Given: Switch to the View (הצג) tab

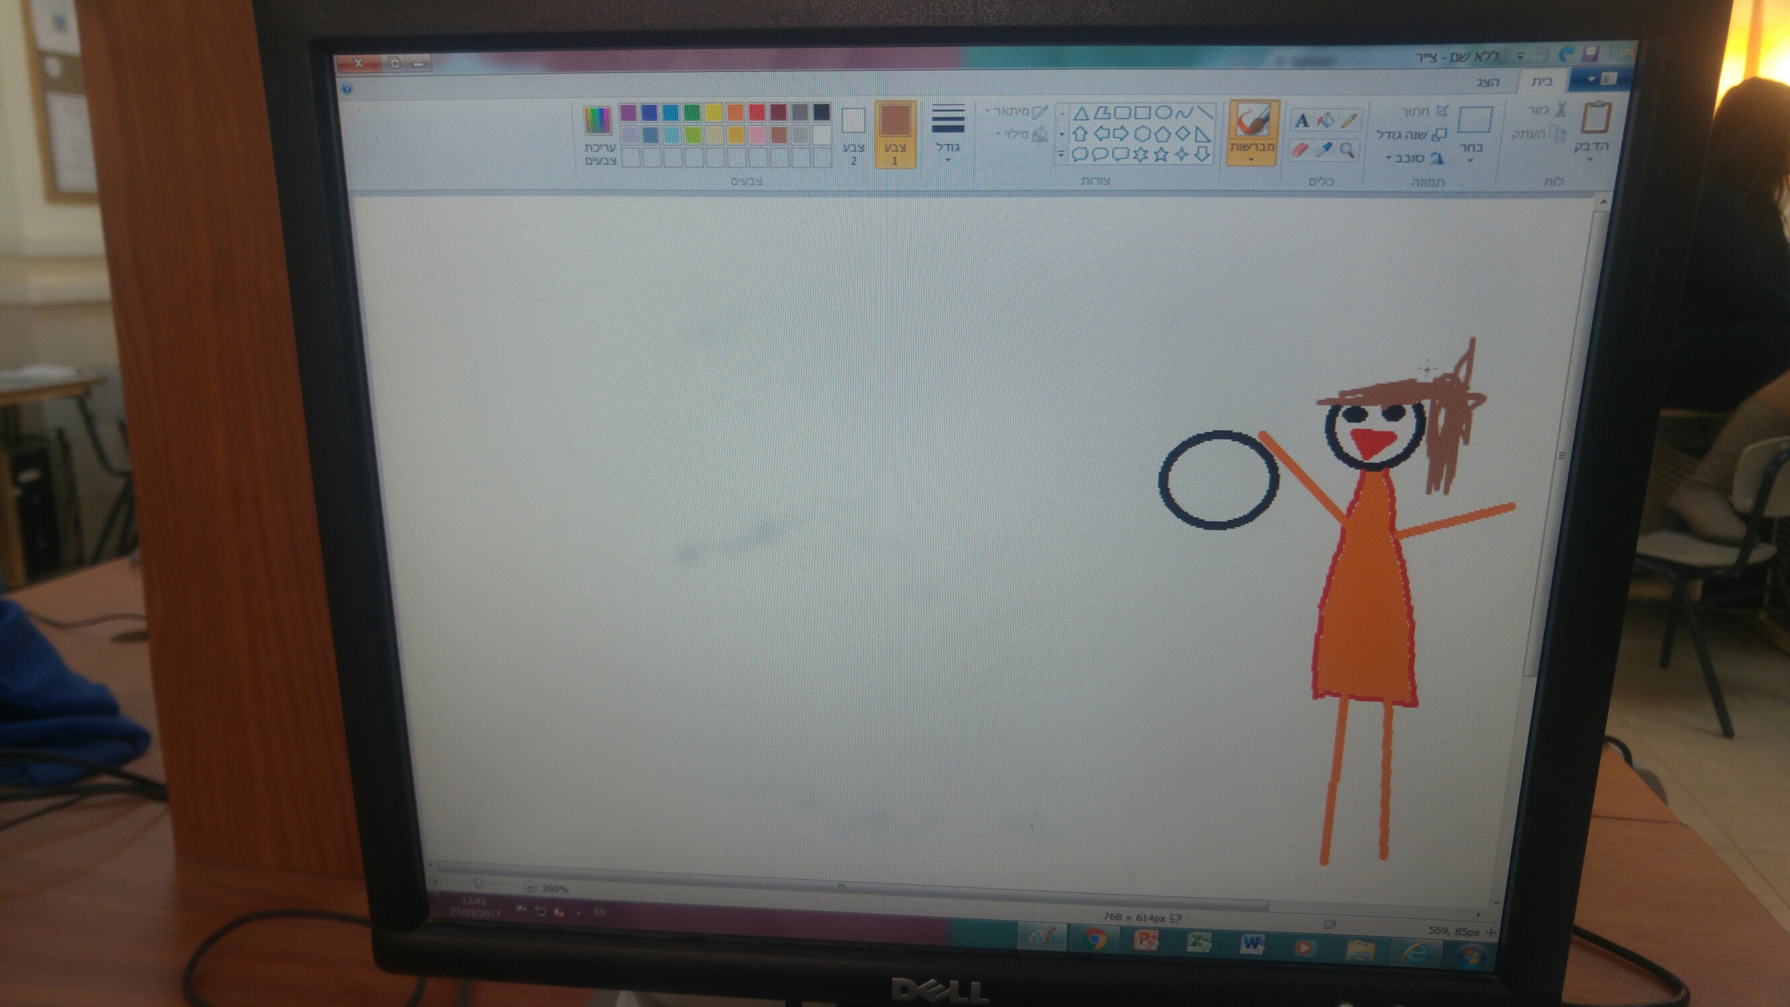Looking at the screenshot, I should 1487,82.
